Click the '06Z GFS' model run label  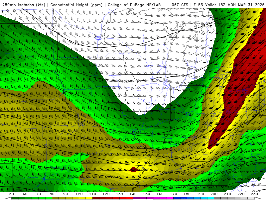point(180,5)
